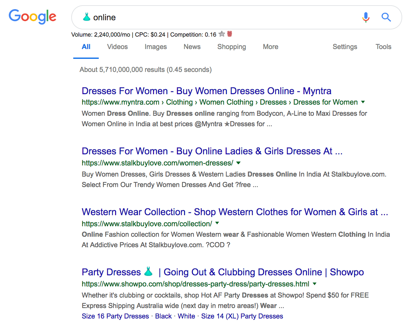
Task: Open the More search menu
Action: point(270,47)
